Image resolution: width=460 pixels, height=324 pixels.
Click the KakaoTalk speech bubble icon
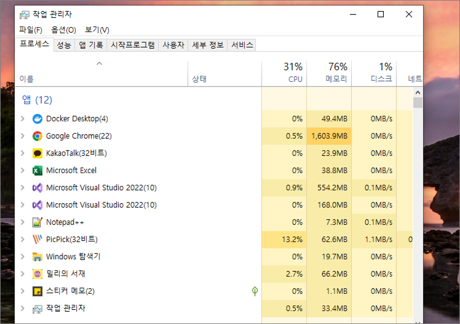(x=37, y=154)
